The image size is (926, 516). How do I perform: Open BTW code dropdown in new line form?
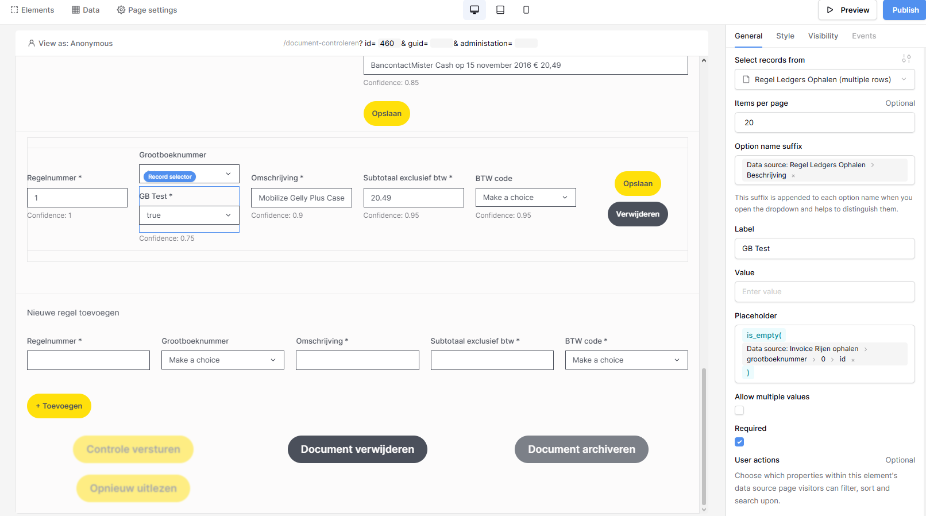(626, 360)
